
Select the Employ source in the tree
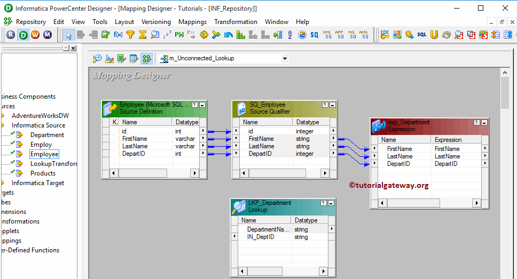coord(41,144)
